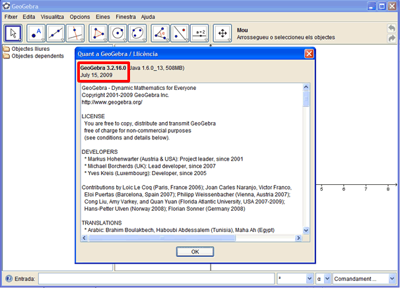This screenshot has width=400, height=288.
Task: Select the Reflect object in line tool
Action: pos(180,33)
